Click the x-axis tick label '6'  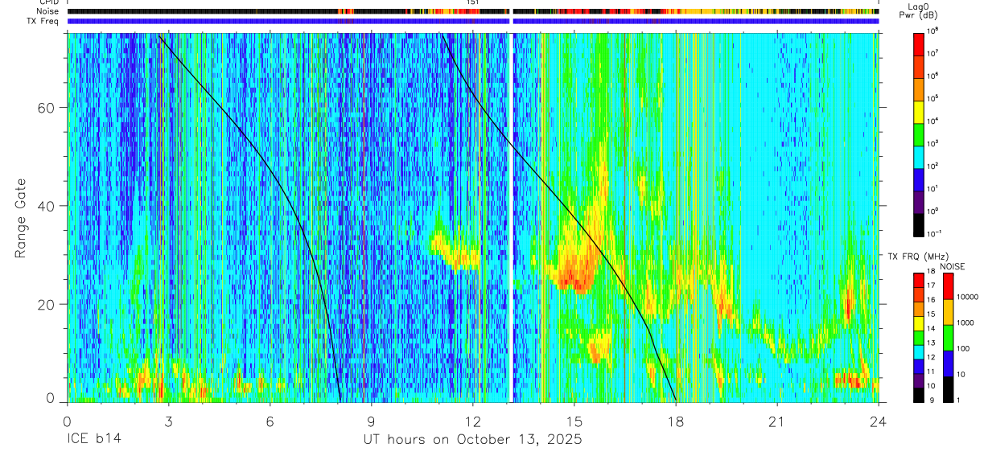[x=270, y=422]
